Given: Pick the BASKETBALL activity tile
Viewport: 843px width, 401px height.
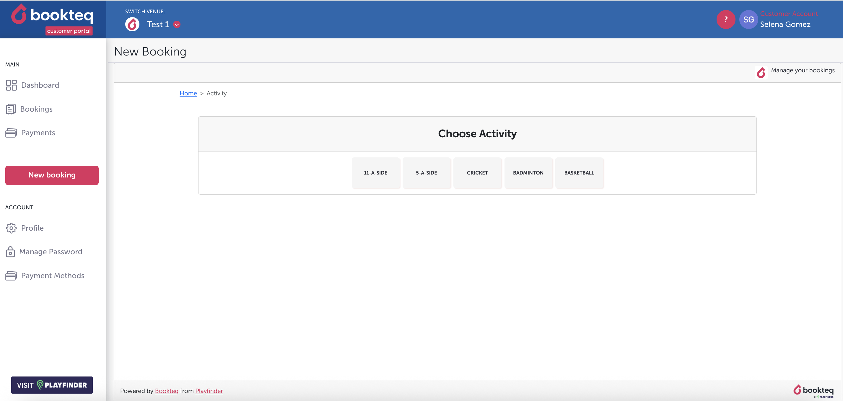Looking at the screenshot, I should (x=579, y=173).
